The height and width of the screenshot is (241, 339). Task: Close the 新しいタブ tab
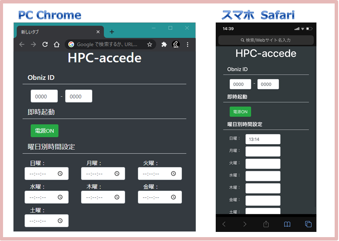[98, 32]
